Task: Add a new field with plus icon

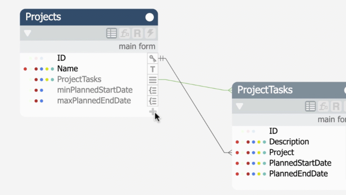Action: coord(153,112)
